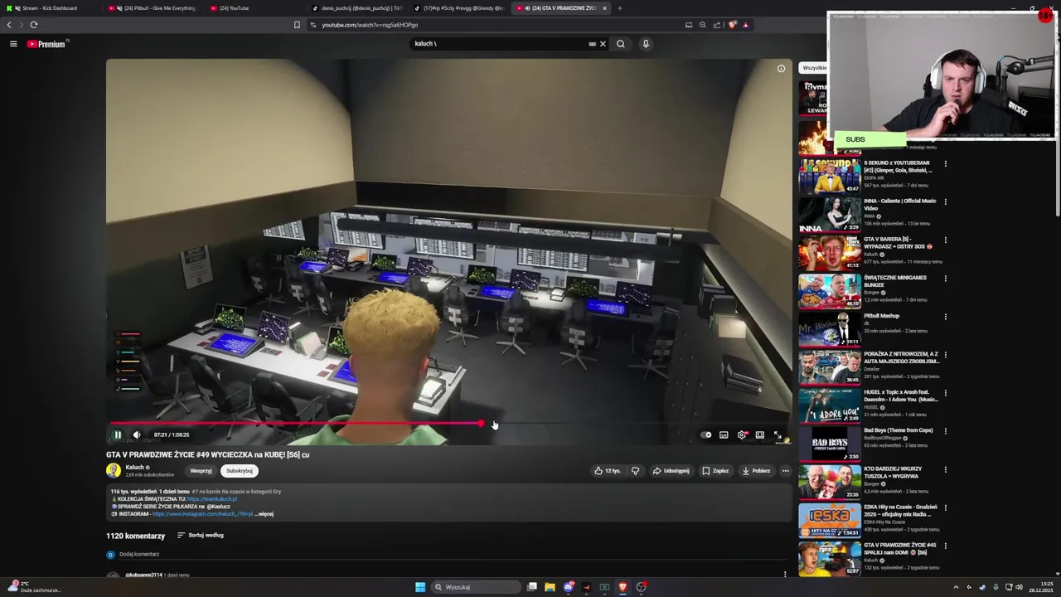Download video with Pobierz
This screenshot has width=1061, height=597.
pyautogui.click(x=756, y=471)
